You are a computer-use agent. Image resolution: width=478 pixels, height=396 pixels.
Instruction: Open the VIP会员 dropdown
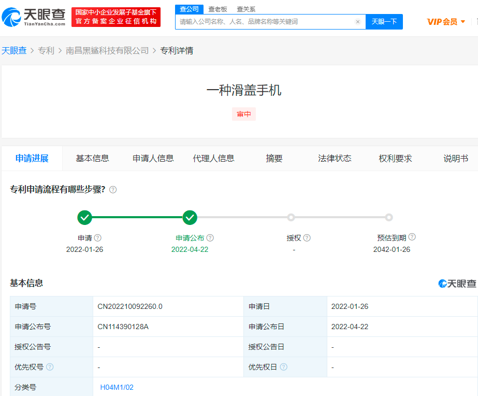(446, 22)
